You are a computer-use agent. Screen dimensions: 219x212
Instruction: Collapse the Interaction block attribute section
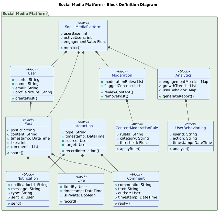click(83, 138)
